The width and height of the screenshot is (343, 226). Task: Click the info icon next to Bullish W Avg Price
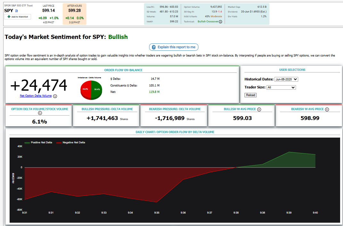[259, 109]
